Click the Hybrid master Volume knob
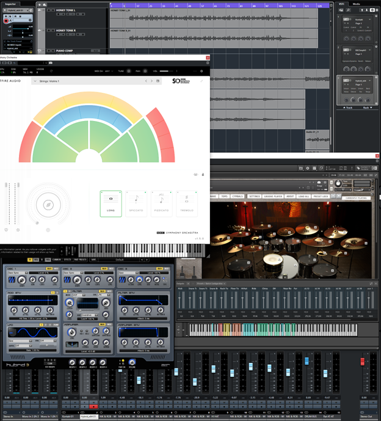 tap(132, 362)
